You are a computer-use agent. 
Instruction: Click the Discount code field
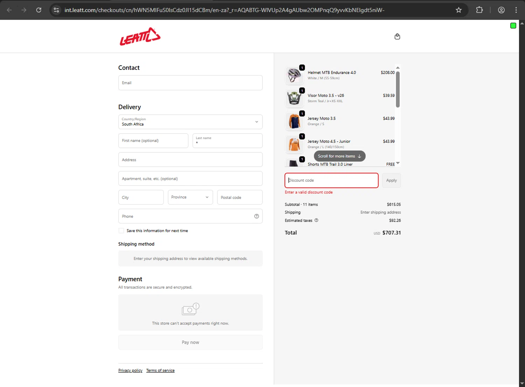(x=331, y=180)
